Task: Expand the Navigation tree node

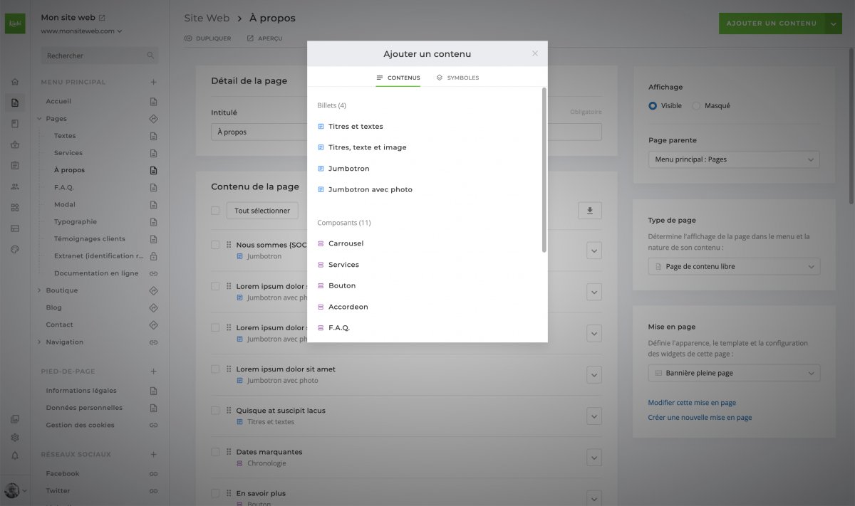Action: (39, 342)
